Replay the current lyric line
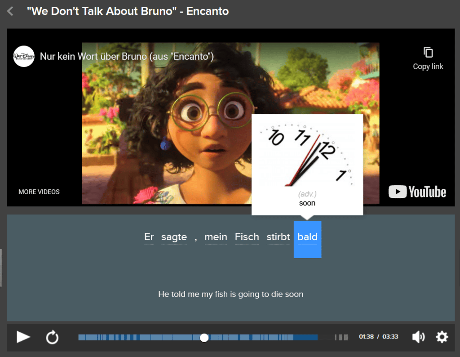The width and height of the screenshot is (460, 357). [52, 337]
